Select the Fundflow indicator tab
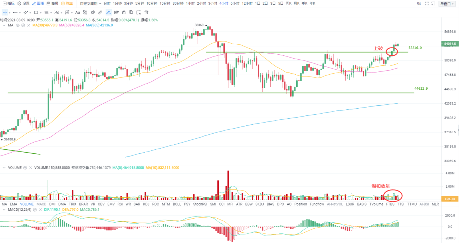459x243 pixels. tap(317, 204)
